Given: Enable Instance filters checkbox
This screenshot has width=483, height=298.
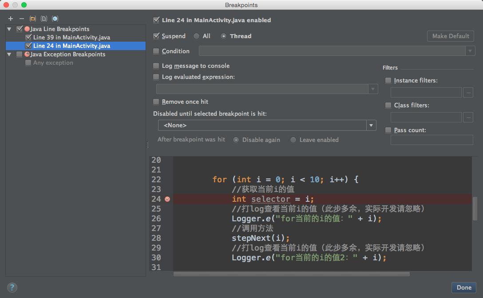Looking at the screenshot, I should click(388, 80).
